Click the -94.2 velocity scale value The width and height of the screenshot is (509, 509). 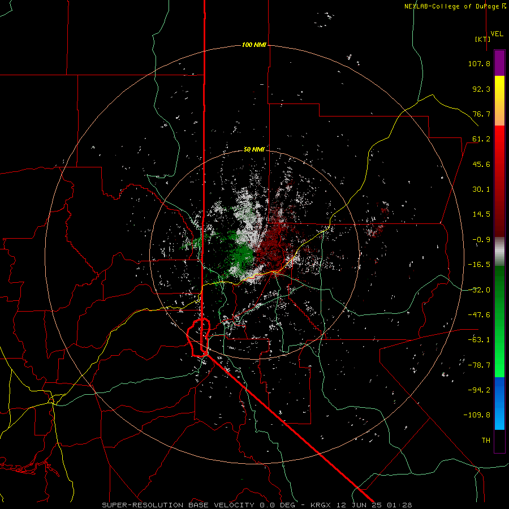pos(479,390)
